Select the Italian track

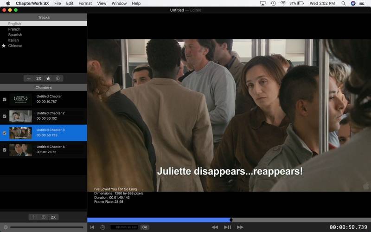click(44, 40)
